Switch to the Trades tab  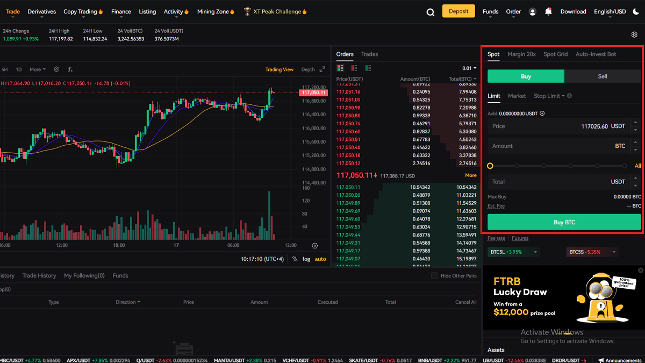(369, 54)
